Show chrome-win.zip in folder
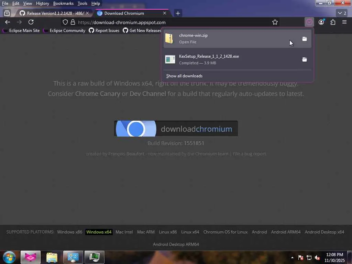The height and width of the screenshot is (264, 352). [305, 39]
